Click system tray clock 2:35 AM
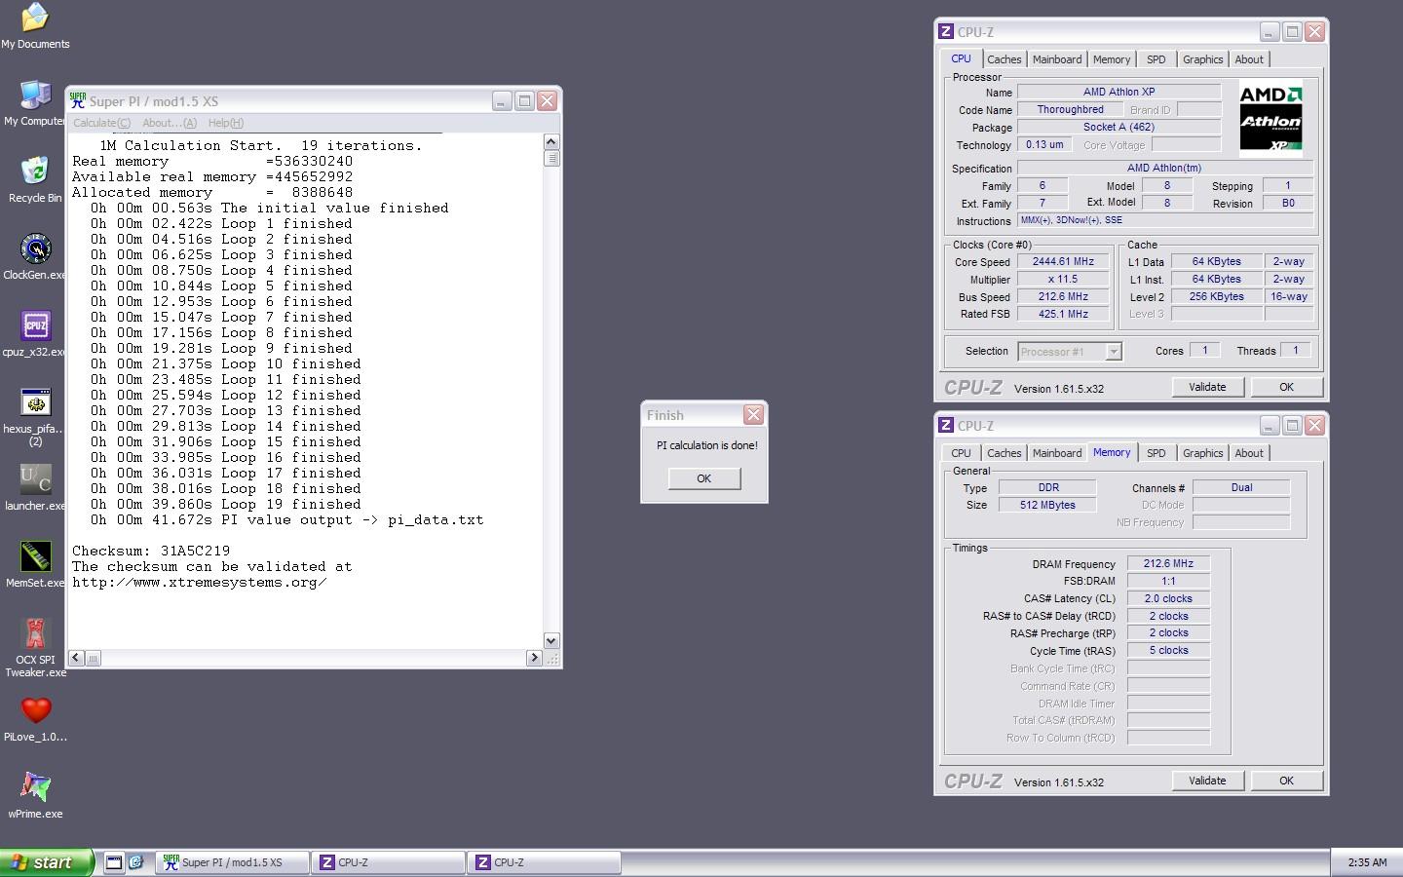This screenshot has height=877, width=1403. click(x=1367, y=862)
